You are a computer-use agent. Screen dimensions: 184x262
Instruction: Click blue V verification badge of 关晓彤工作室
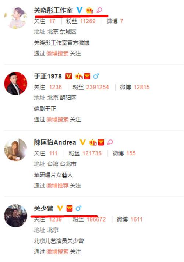(x=79, y=10)
